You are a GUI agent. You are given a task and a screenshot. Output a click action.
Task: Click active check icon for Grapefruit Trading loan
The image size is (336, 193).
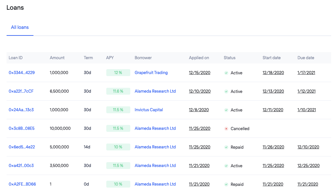pyautogui.click(x=226, y=73)
